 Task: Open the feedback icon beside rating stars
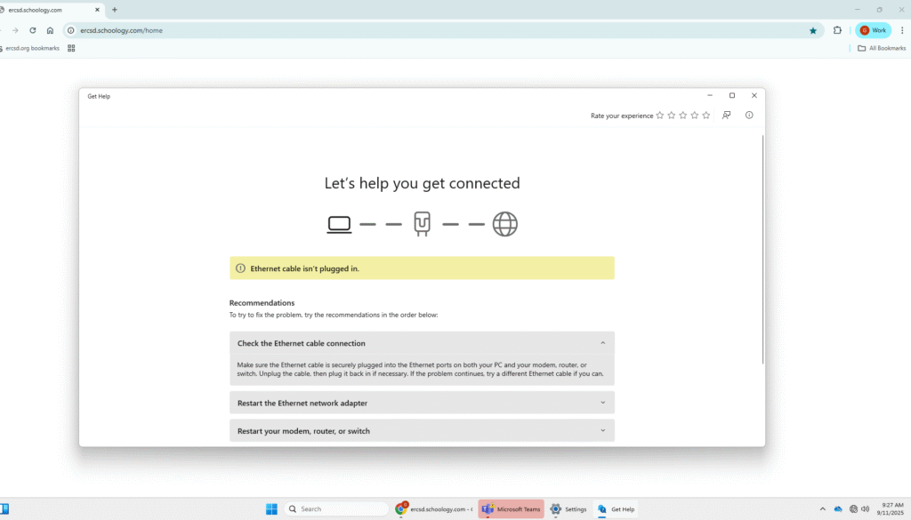[x=727, y=116]
